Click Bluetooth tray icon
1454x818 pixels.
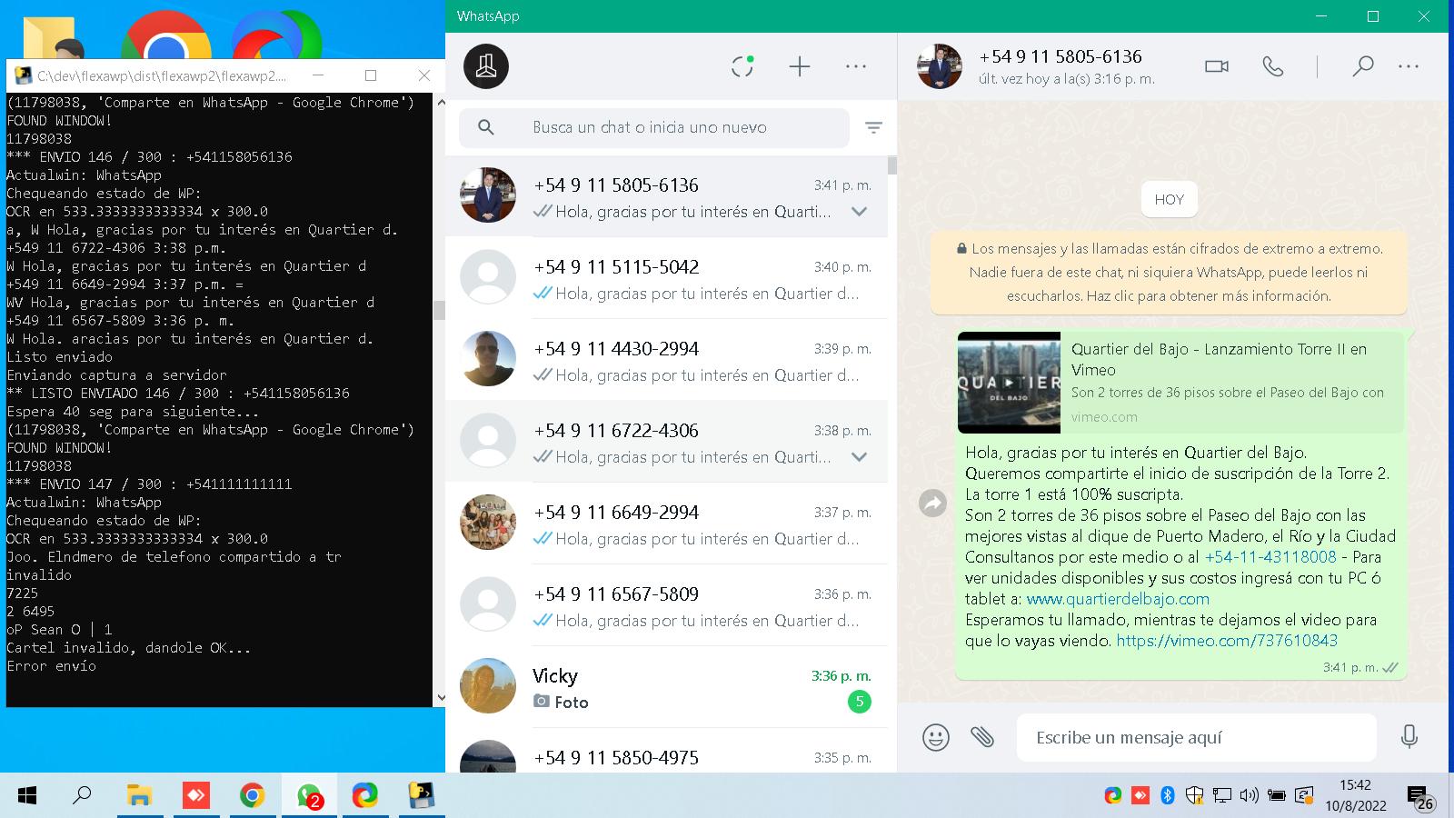point(1168,796)
